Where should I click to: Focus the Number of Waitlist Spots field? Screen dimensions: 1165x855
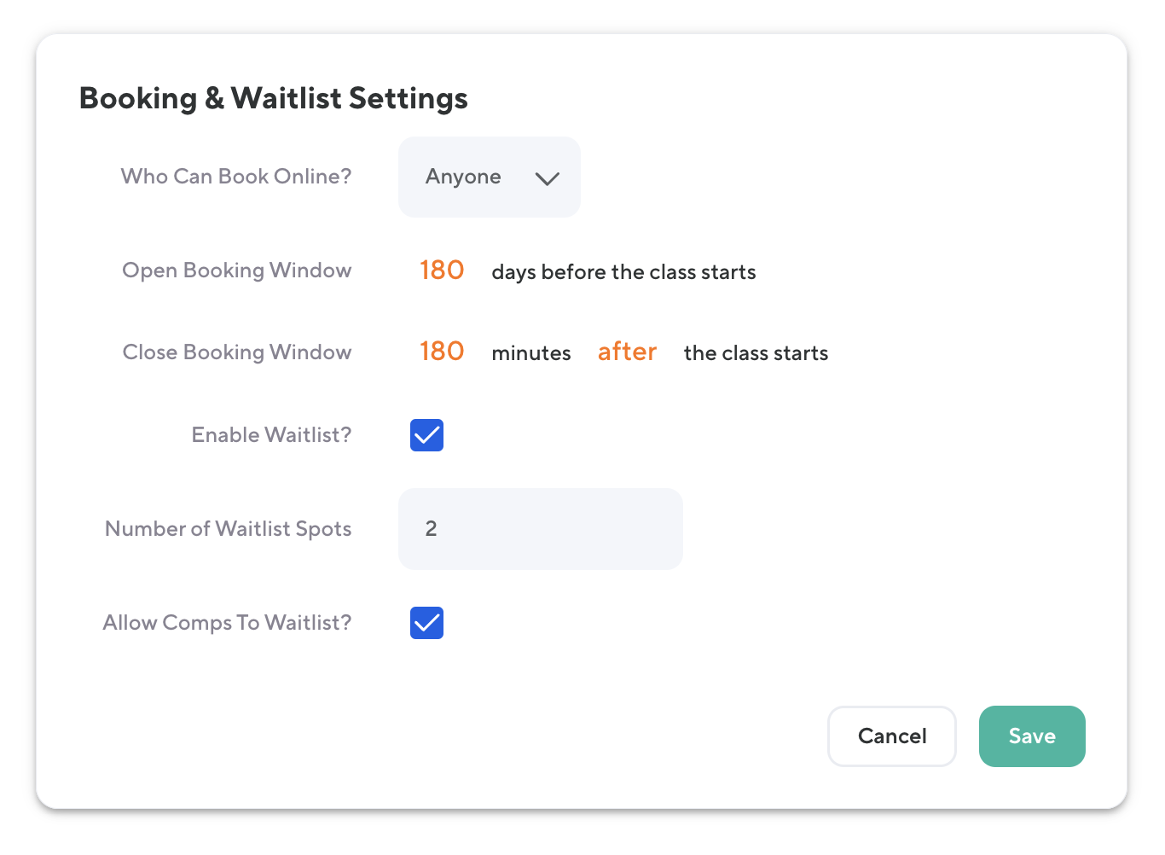pyautogui.click(x=540, y=529)
